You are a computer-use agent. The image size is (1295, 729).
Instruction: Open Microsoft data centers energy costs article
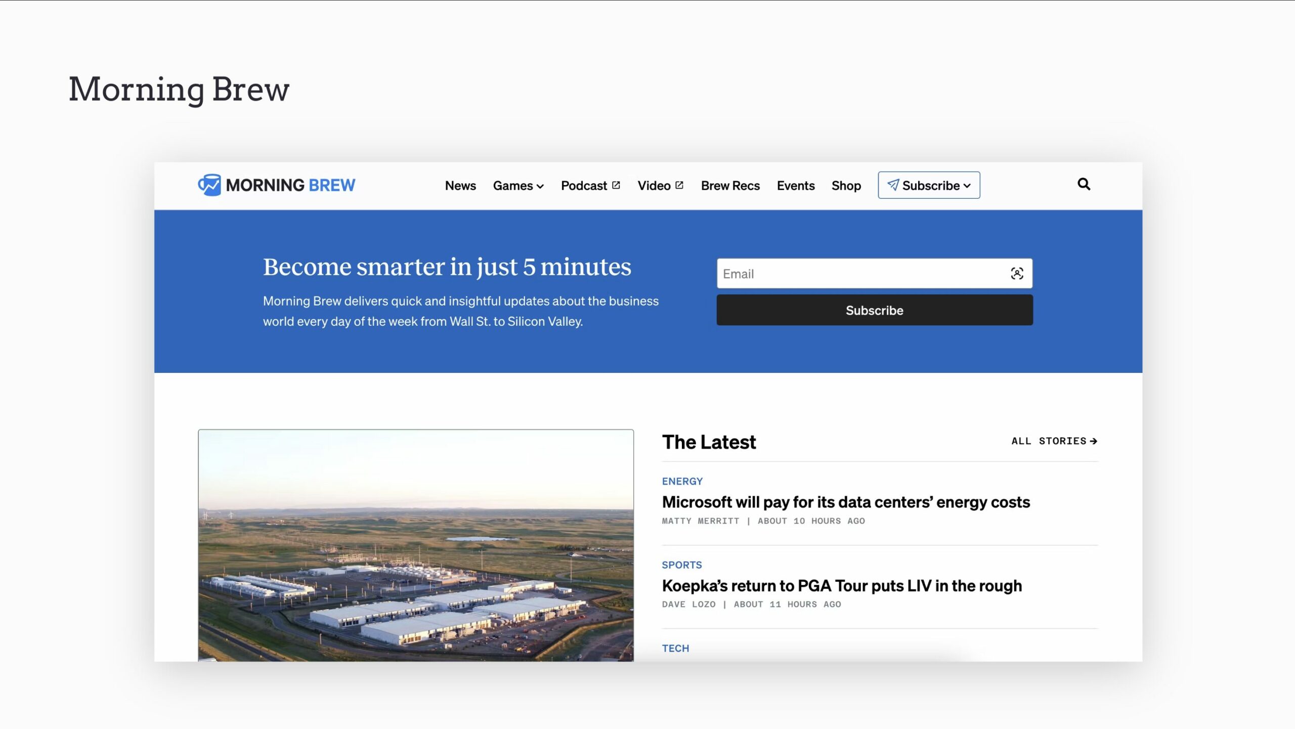click(846, 502)
